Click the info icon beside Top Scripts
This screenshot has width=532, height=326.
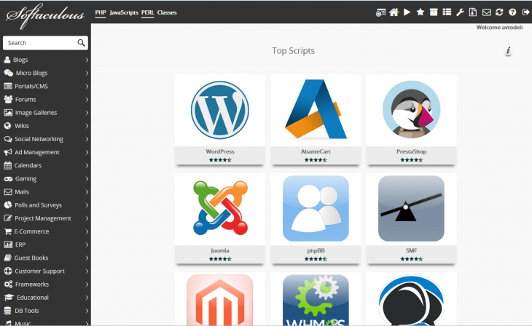pos(508,51)
